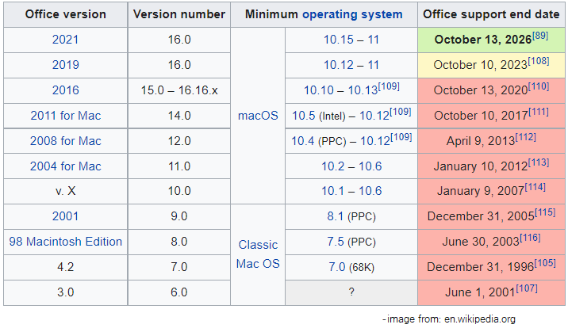This screenshot has width=568, height=332.
Task: Click the 'Office version' column header
Action: [66, 14]
